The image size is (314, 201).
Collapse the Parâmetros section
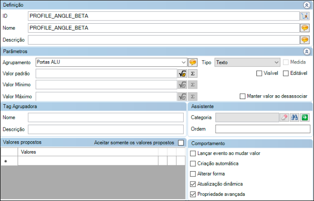(x=306, y=52)
